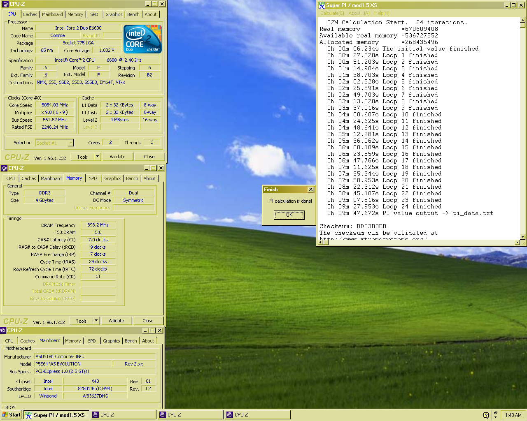Switch to the CPU tab in the CPU-Z Mainboard window
This screenshot has width=527, height=421.
9,341
